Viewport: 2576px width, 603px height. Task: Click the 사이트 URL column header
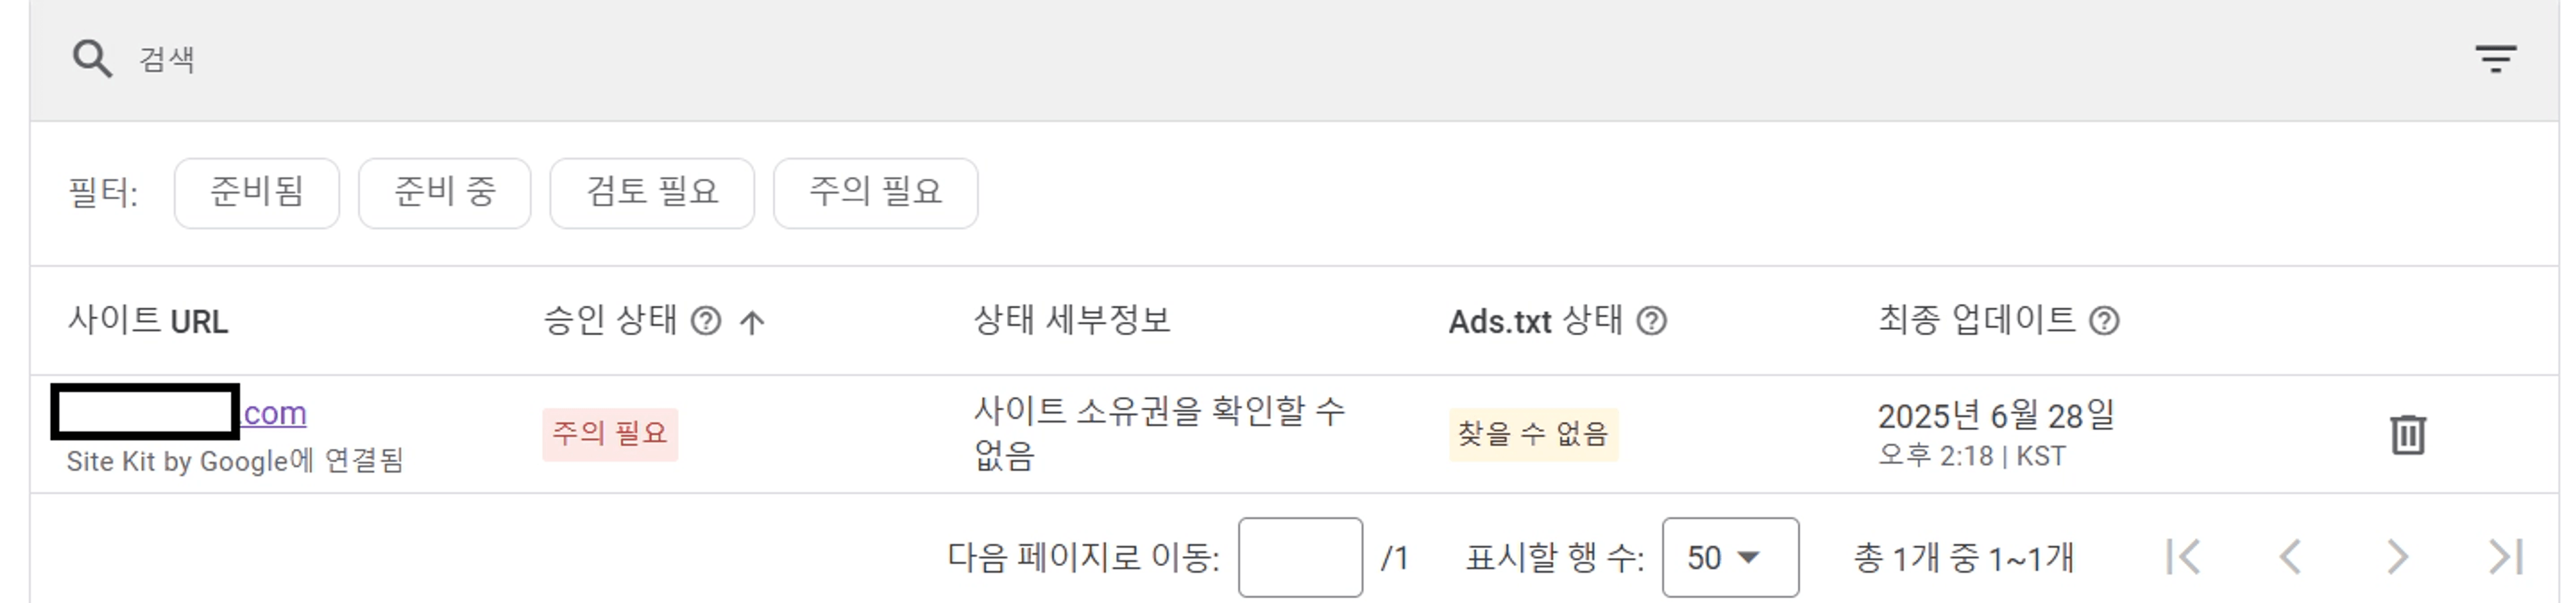coord(148,321)
